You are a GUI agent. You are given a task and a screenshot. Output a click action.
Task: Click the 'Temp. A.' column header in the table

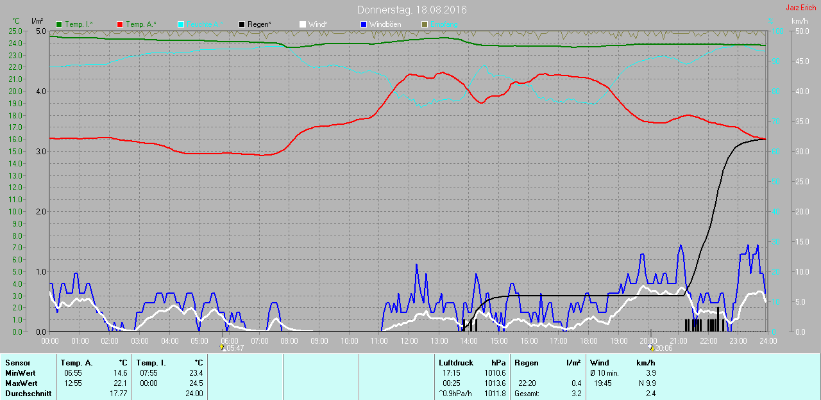tap(77, 363)
